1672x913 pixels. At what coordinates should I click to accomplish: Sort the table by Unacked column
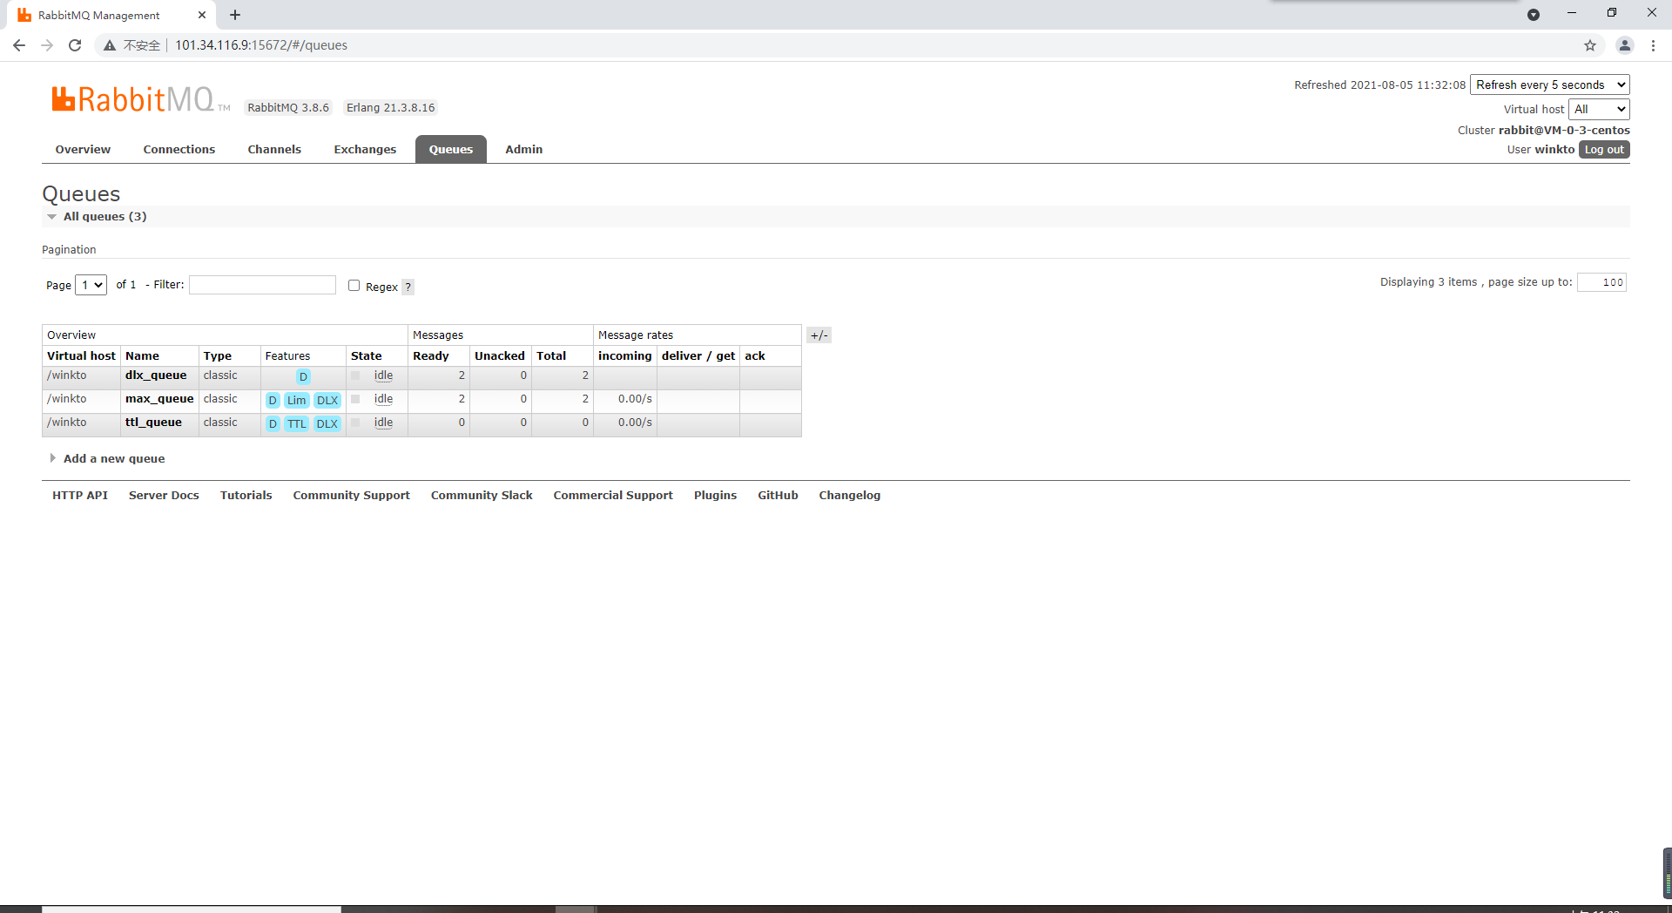(500, 356)
